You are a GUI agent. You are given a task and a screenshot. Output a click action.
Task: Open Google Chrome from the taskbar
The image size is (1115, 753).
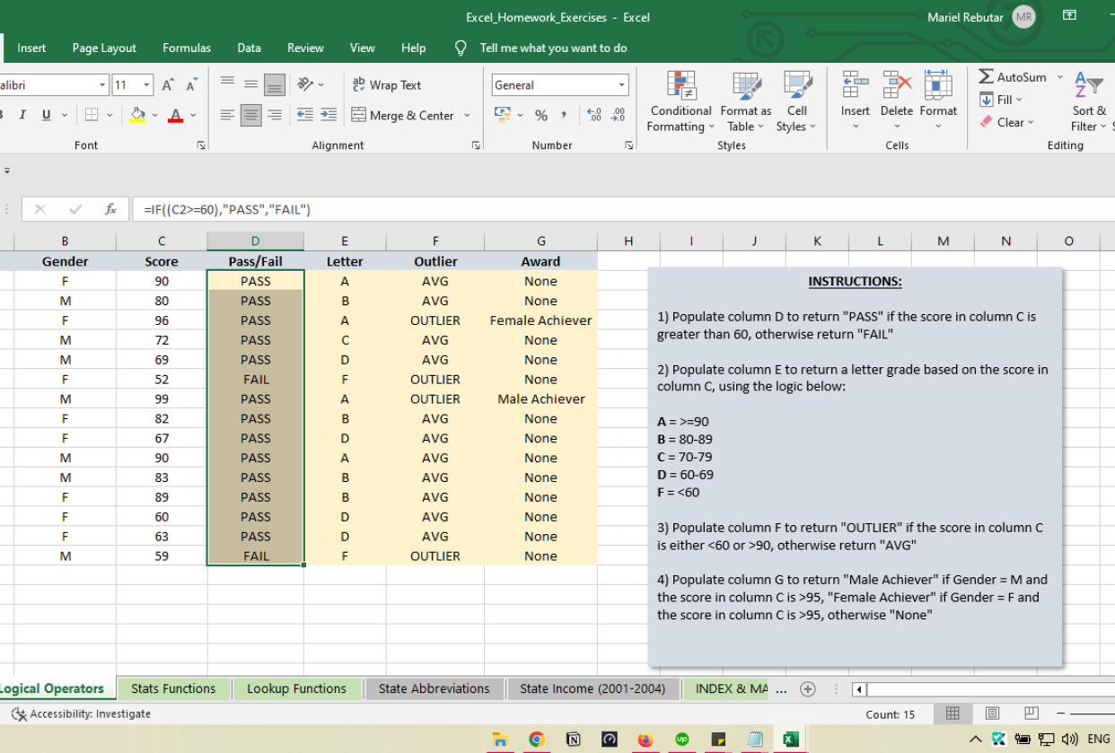536,740
